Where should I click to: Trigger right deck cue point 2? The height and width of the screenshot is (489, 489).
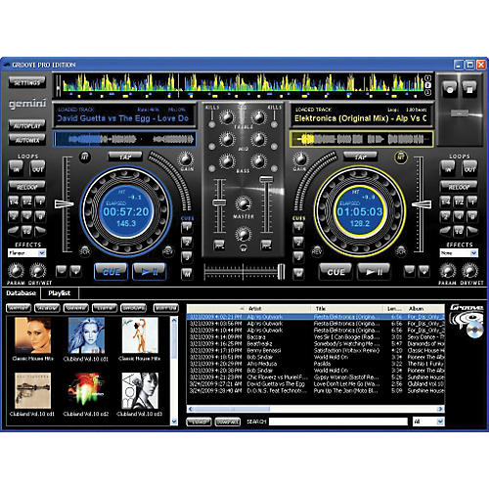coord(298,243)
